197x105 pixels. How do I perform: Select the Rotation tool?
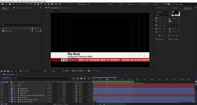click(x=28, y=4)
